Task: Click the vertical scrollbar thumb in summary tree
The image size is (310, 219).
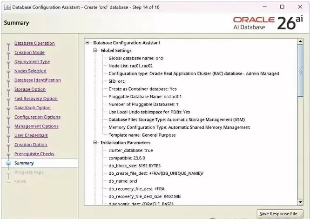Action: point(300,71)
